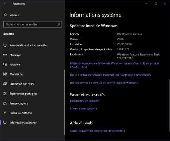Viewport: 170px width, 141px height.
Task: Select the Windows 10 Famille edition value
Action: point(130,34)
